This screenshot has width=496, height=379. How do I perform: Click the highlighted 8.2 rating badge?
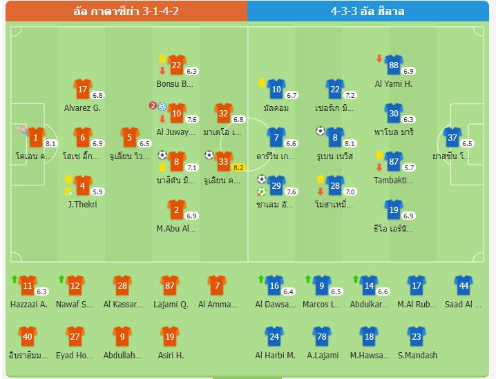[240, 167]
